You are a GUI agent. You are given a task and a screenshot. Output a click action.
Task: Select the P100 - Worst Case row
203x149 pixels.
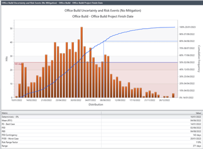(101, 139)
